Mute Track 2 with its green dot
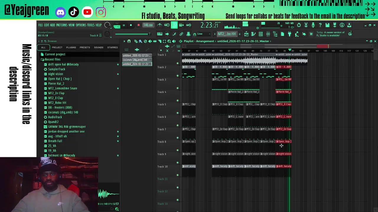Screen dimensions: 378x212 (177, 76)
